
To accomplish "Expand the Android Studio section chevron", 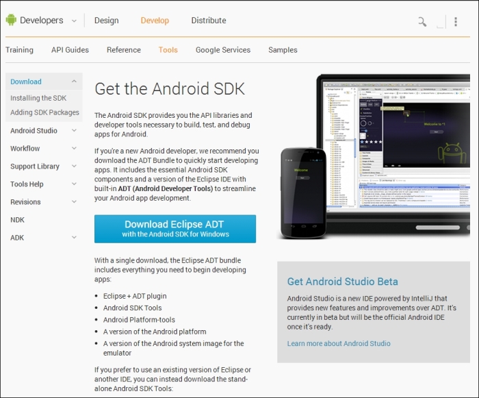I will click(74, 131).
